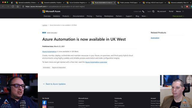Click the Microsoft Azure logo

(51, 11)
